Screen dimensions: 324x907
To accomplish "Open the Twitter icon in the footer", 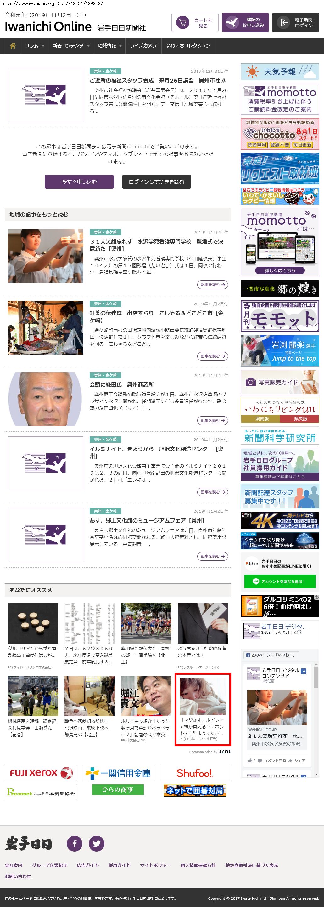I will [96, 843].
